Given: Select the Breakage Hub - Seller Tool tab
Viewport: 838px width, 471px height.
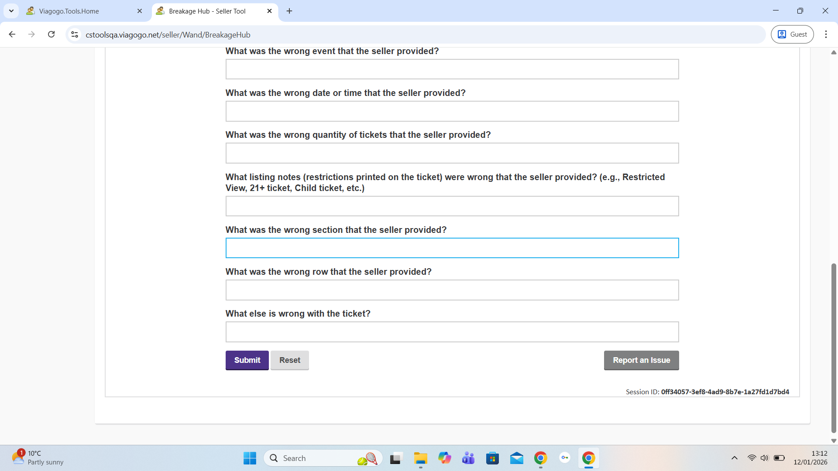Looking at the screenshot, I should pos(207,11).
